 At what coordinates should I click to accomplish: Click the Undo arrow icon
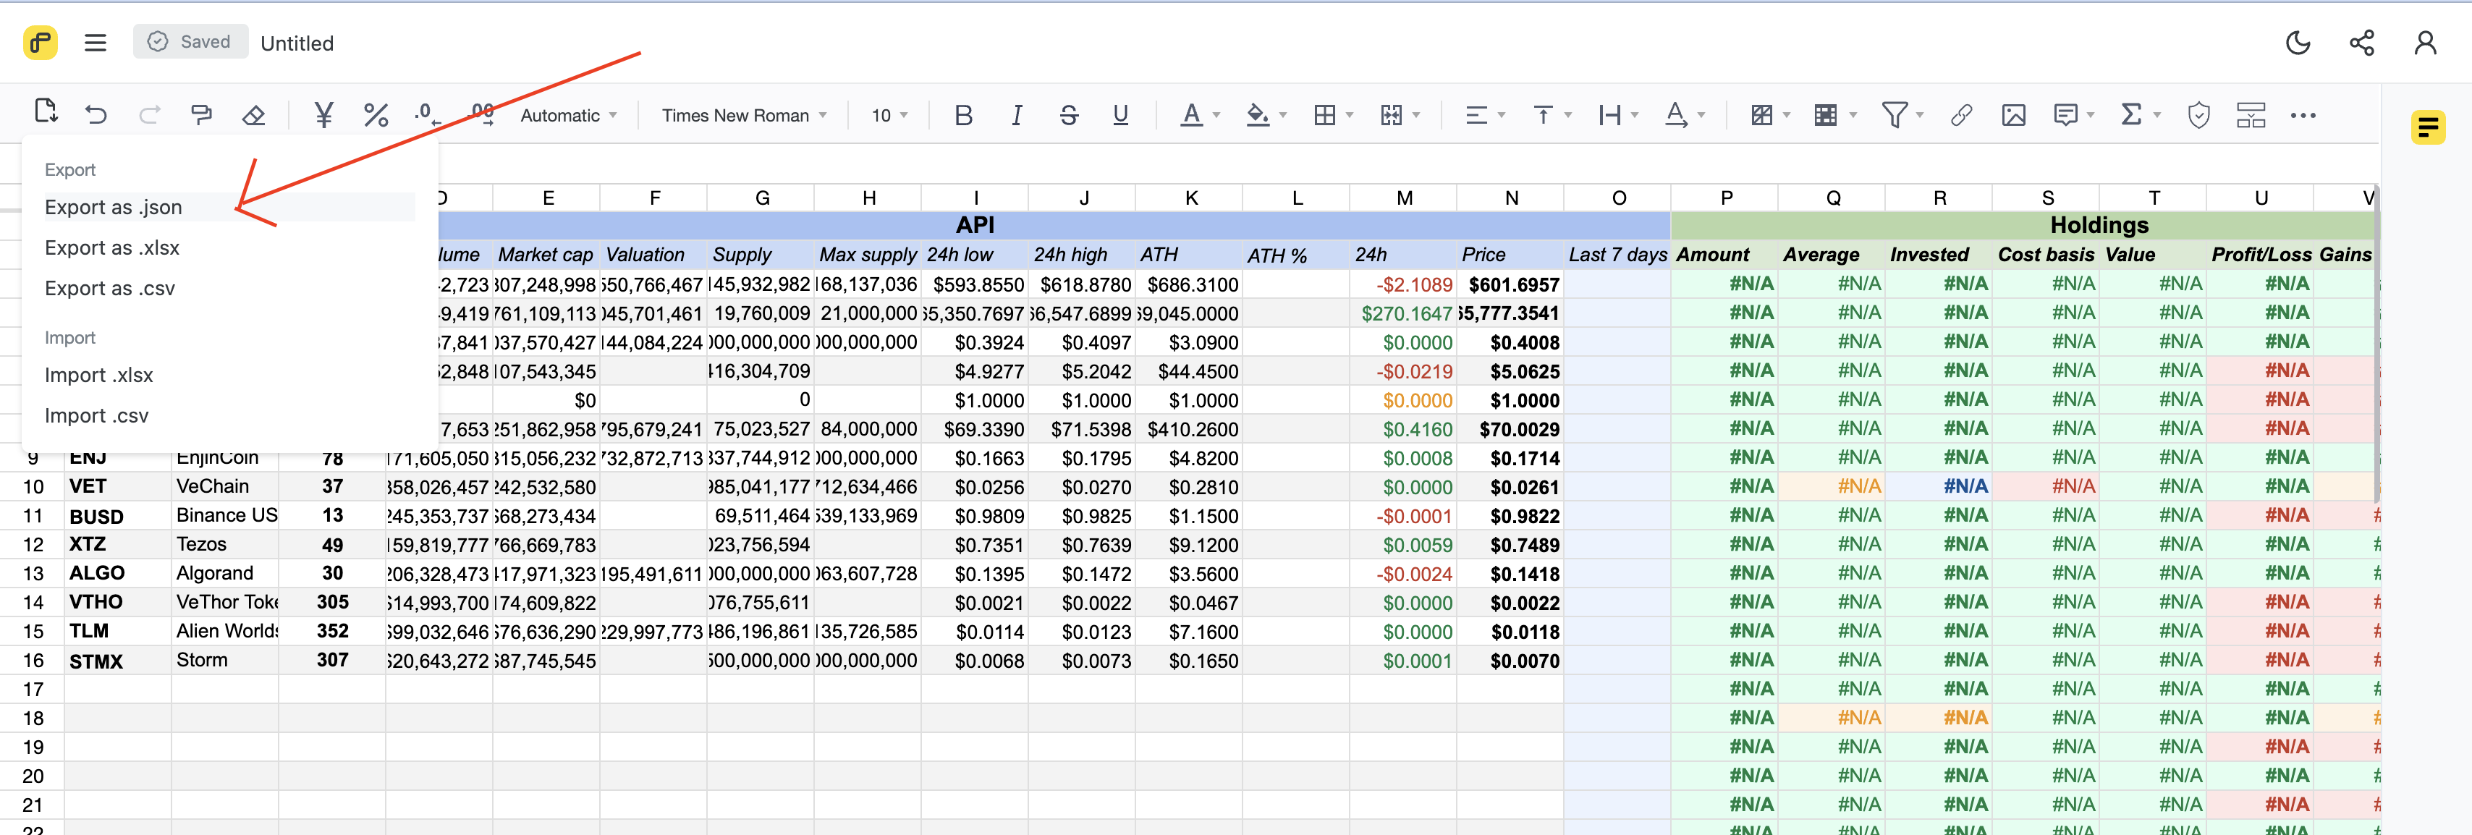click(x=96, y=115)
